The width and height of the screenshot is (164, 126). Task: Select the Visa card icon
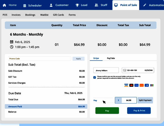[x=126, y=85]
